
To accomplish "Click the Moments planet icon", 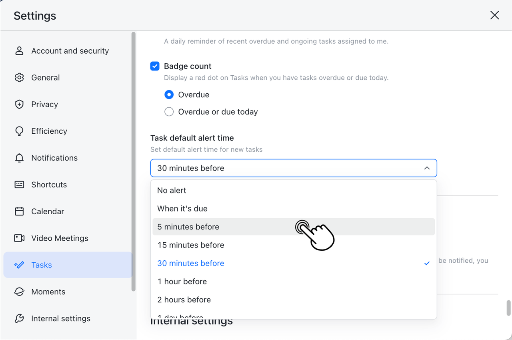I will tap(19, 292).
